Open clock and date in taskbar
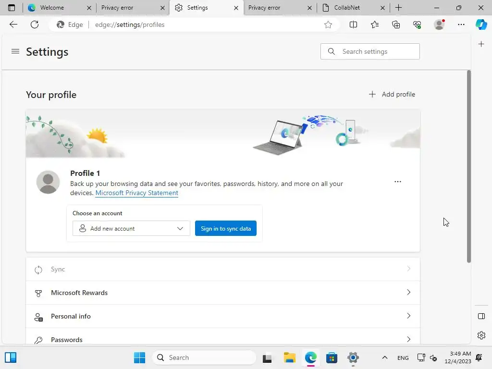492x369 pixels. pyautogui.click(x=457, y=357)
